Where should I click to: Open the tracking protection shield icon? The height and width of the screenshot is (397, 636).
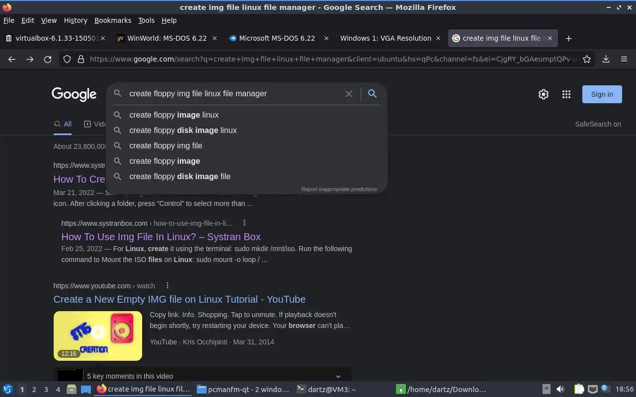(x=67, y=59)
